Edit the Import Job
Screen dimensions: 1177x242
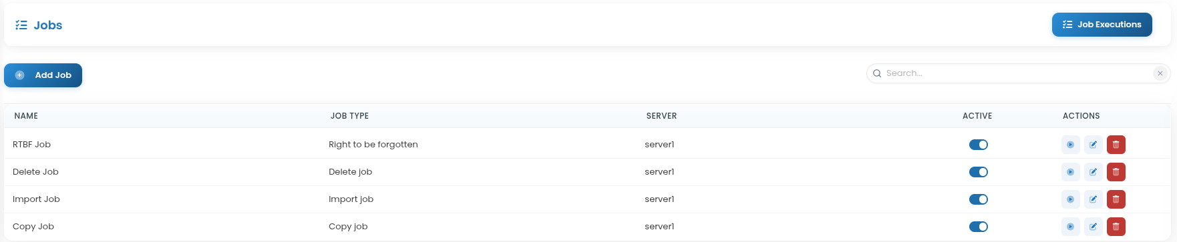tap(1093, 199)
